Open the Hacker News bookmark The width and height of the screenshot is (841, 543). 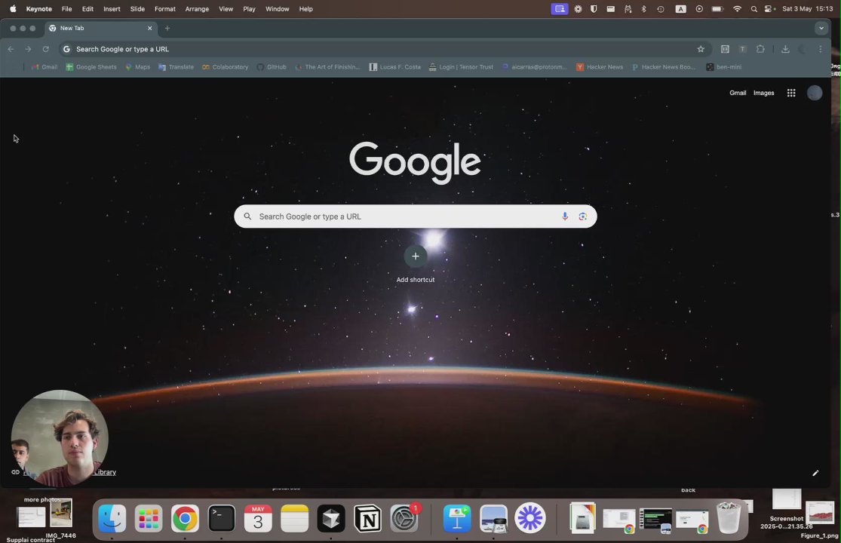[600, 67]
